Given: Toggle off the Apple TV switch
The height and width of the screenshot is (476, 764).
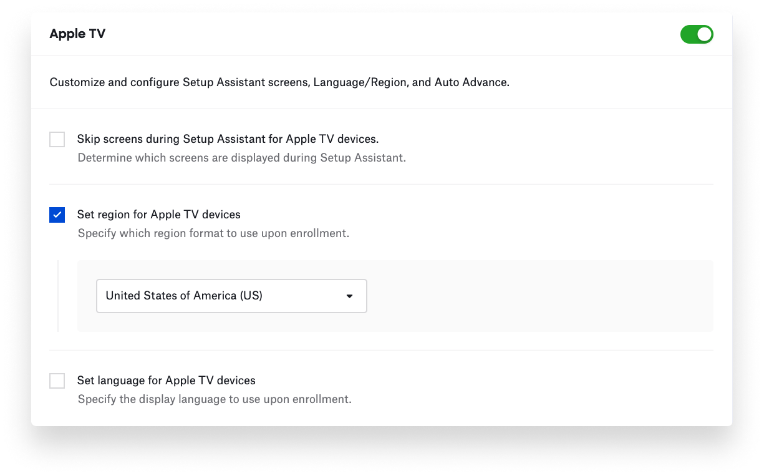Looking at the screenshot, I should (696, 34).
